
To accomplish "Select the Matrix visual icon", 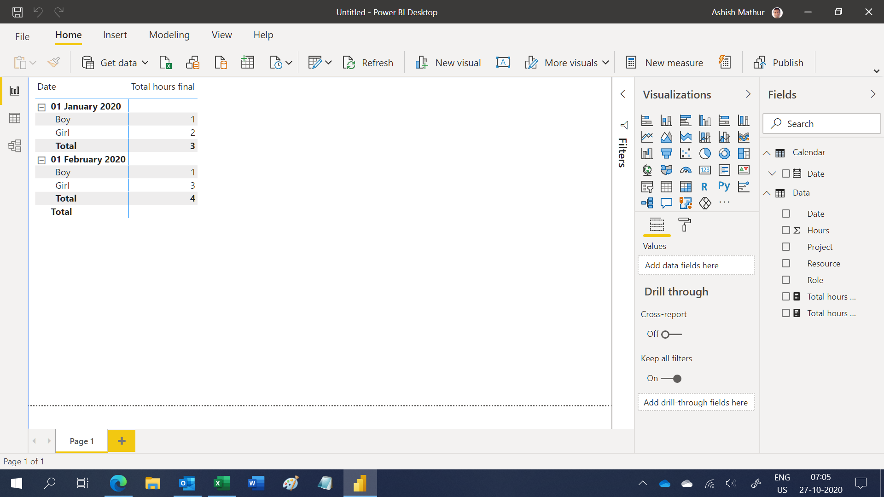I will (686, 186).
